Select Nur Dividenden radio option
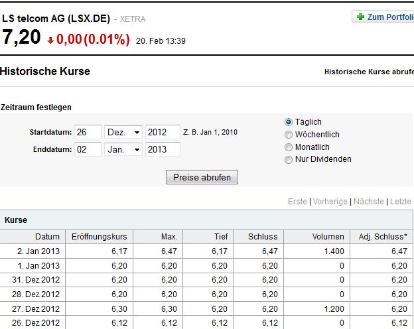 click(x=289, y=160)
